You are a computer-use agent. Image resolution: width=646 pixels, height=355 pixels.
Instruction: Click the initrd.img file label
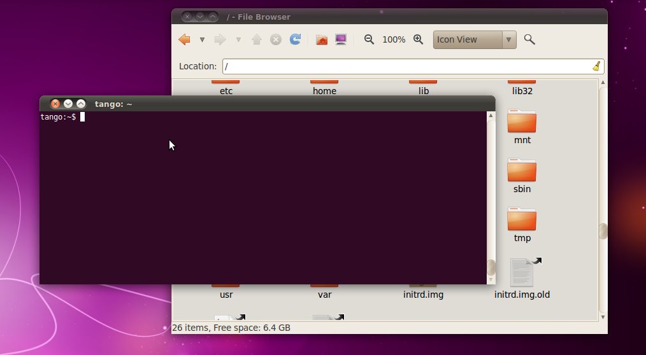(423, 295)
